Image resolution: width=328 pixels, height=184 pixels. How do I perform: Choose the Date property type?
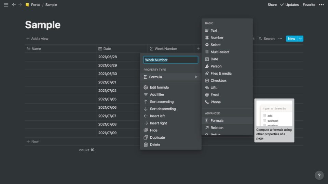pos(227,59)
